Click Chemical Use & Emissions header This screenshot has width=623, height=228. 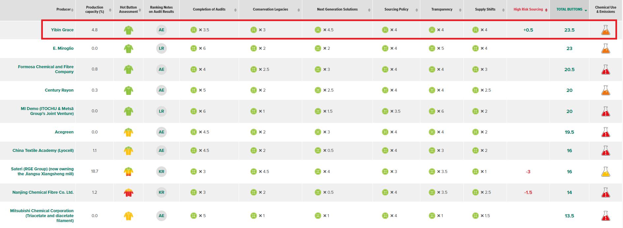pyautogui.click(x=606, y=10)
